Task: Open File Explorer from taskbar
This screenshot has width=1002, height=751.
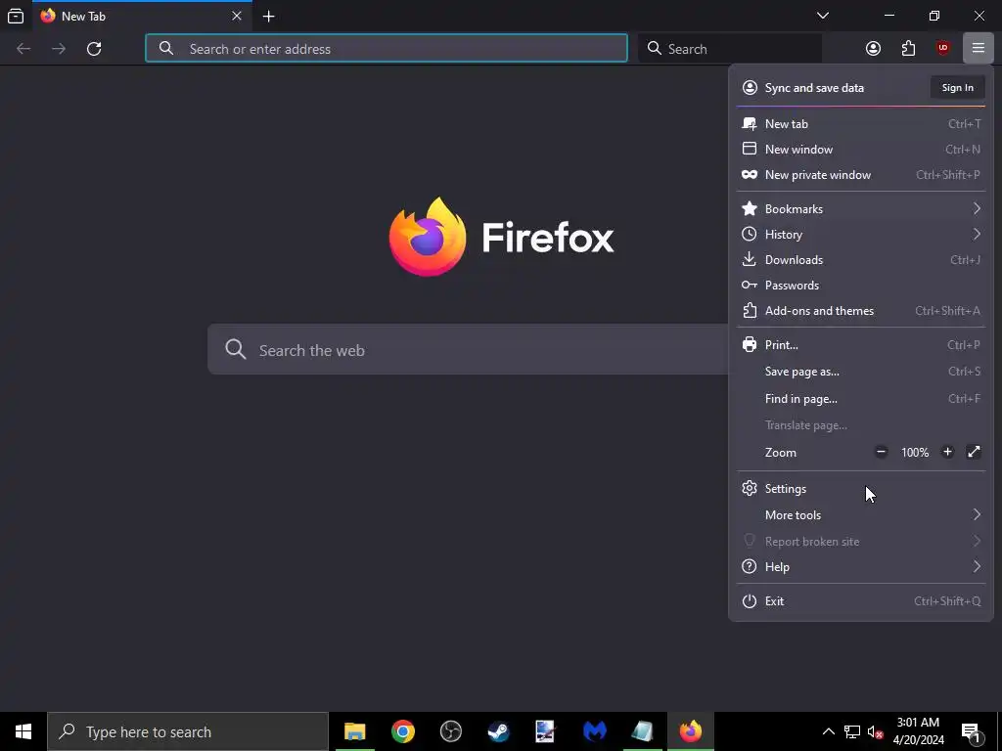Action: (354, 731)
